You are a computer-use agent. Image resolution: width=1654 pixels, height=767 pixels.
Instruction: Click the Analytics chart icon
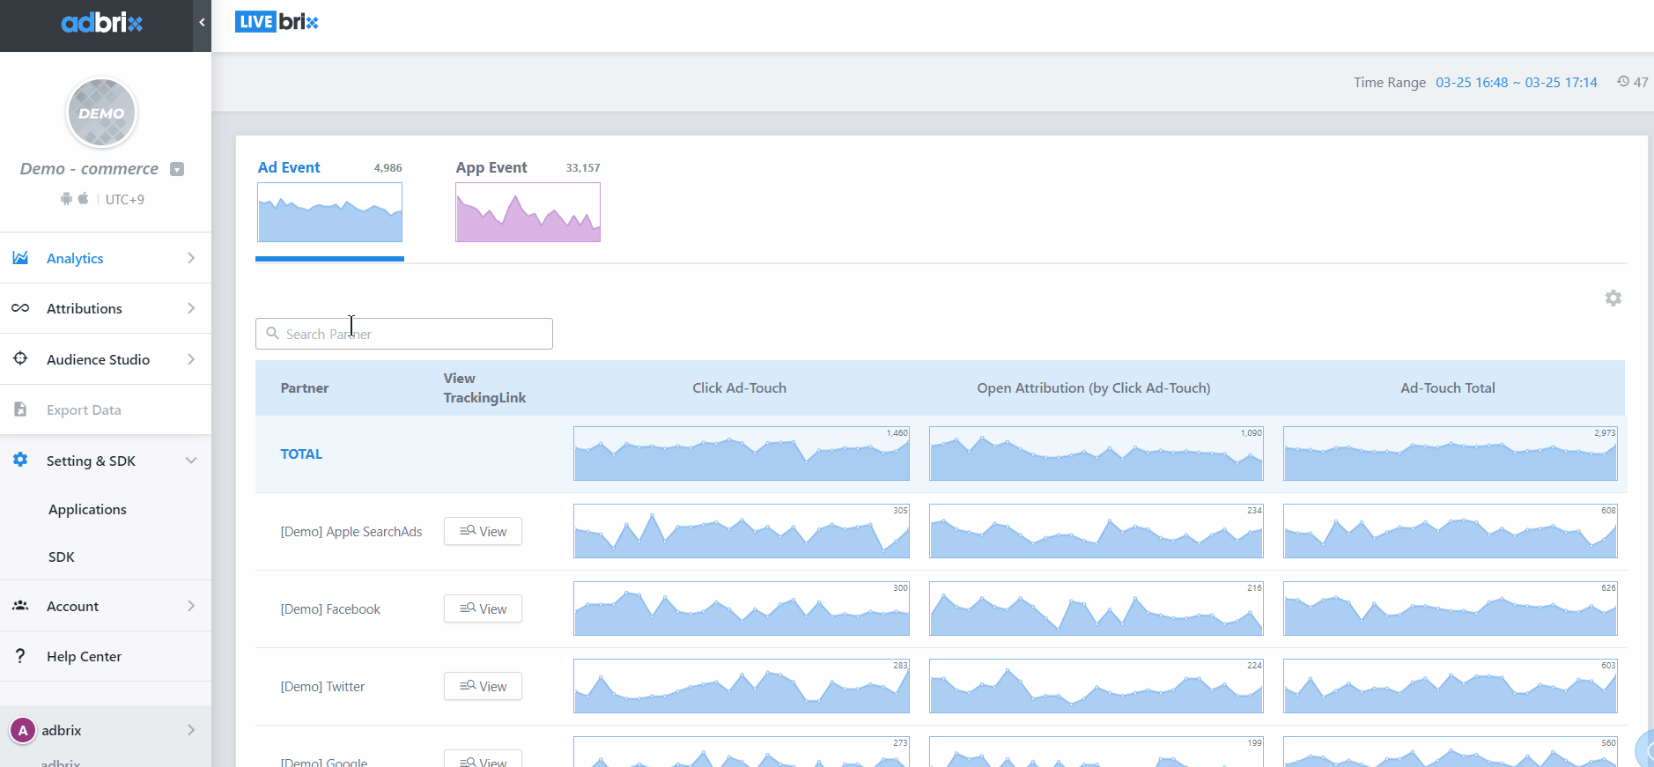[x=20, y=258]
